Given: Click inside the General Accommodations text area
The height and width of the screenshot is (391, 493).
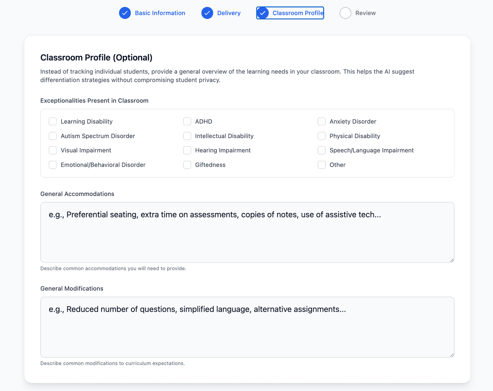Looking at the screenshot, I should coord(246,232).
